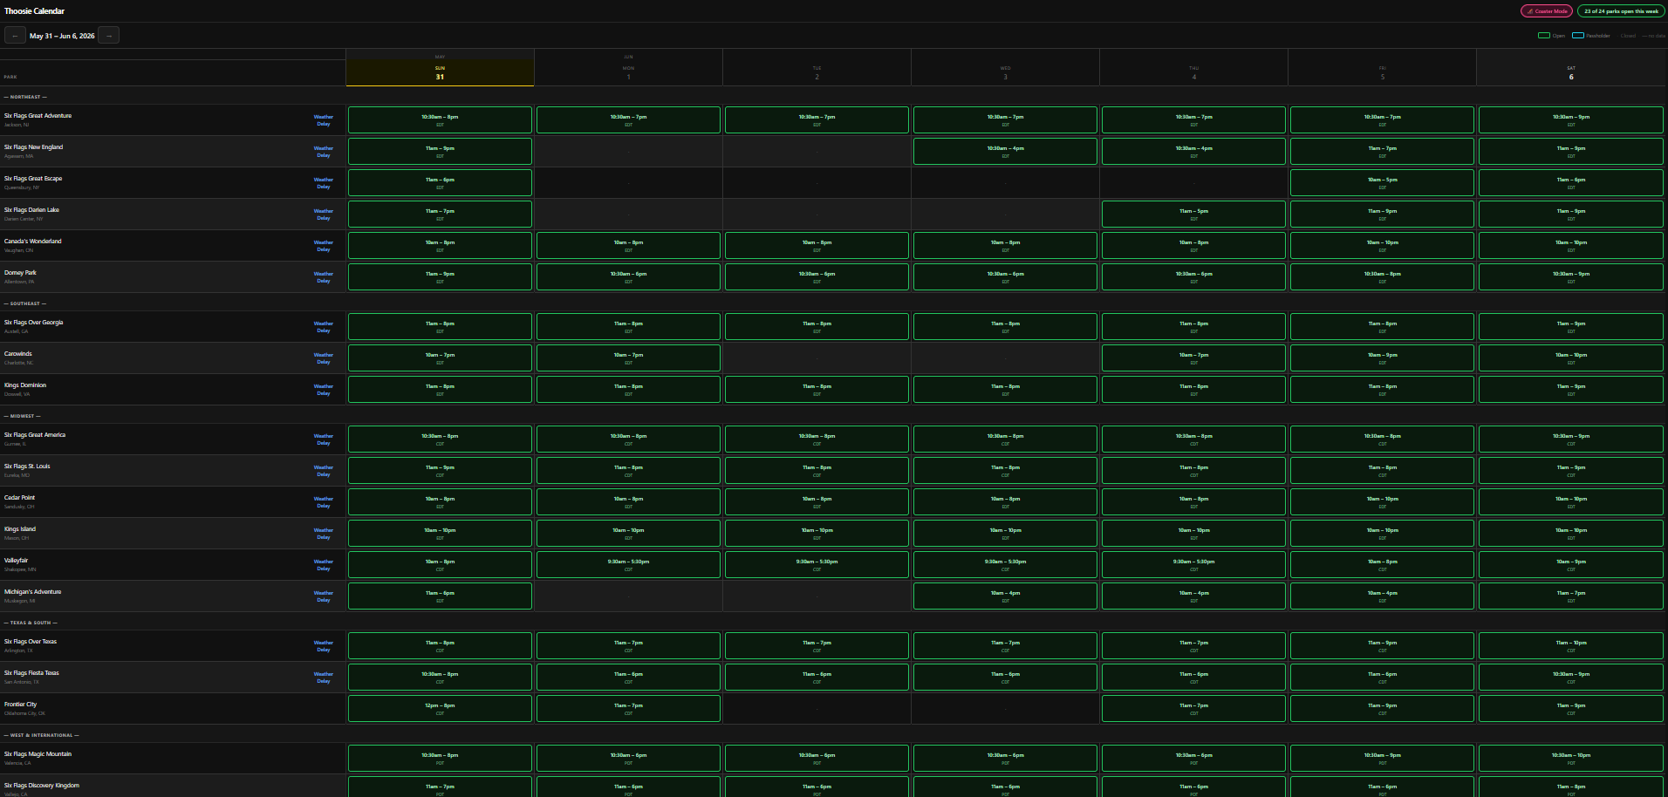The width and height of the screenshot is (1668, 797).
Task: Select the Tue 2 day column header
Action: click(x=817, y=72)
